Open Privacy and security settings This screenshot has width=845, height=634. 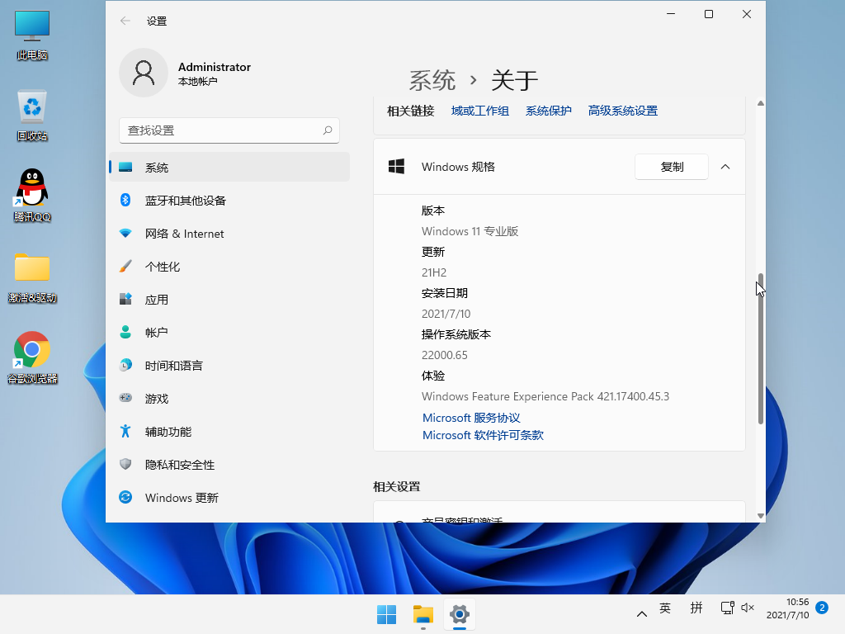179,465
